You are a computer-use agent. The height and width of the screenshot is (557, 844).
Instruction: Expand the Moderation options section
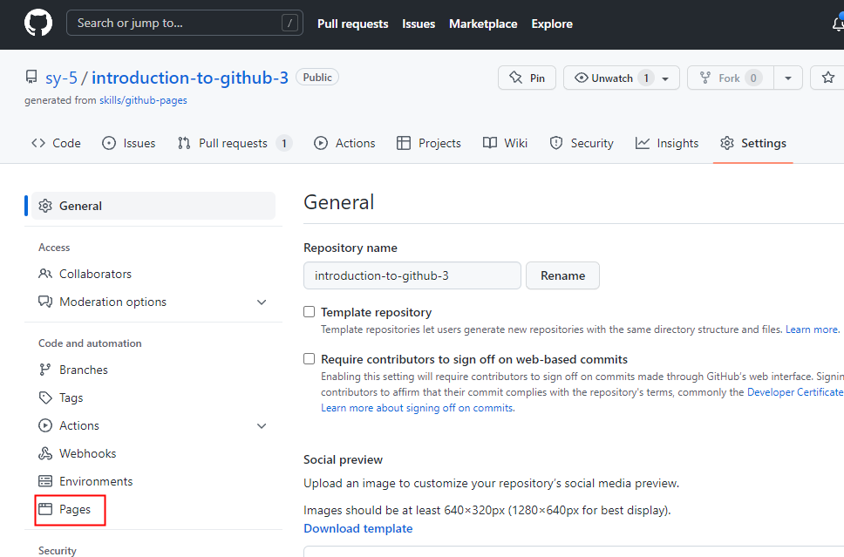coord(262,302)
